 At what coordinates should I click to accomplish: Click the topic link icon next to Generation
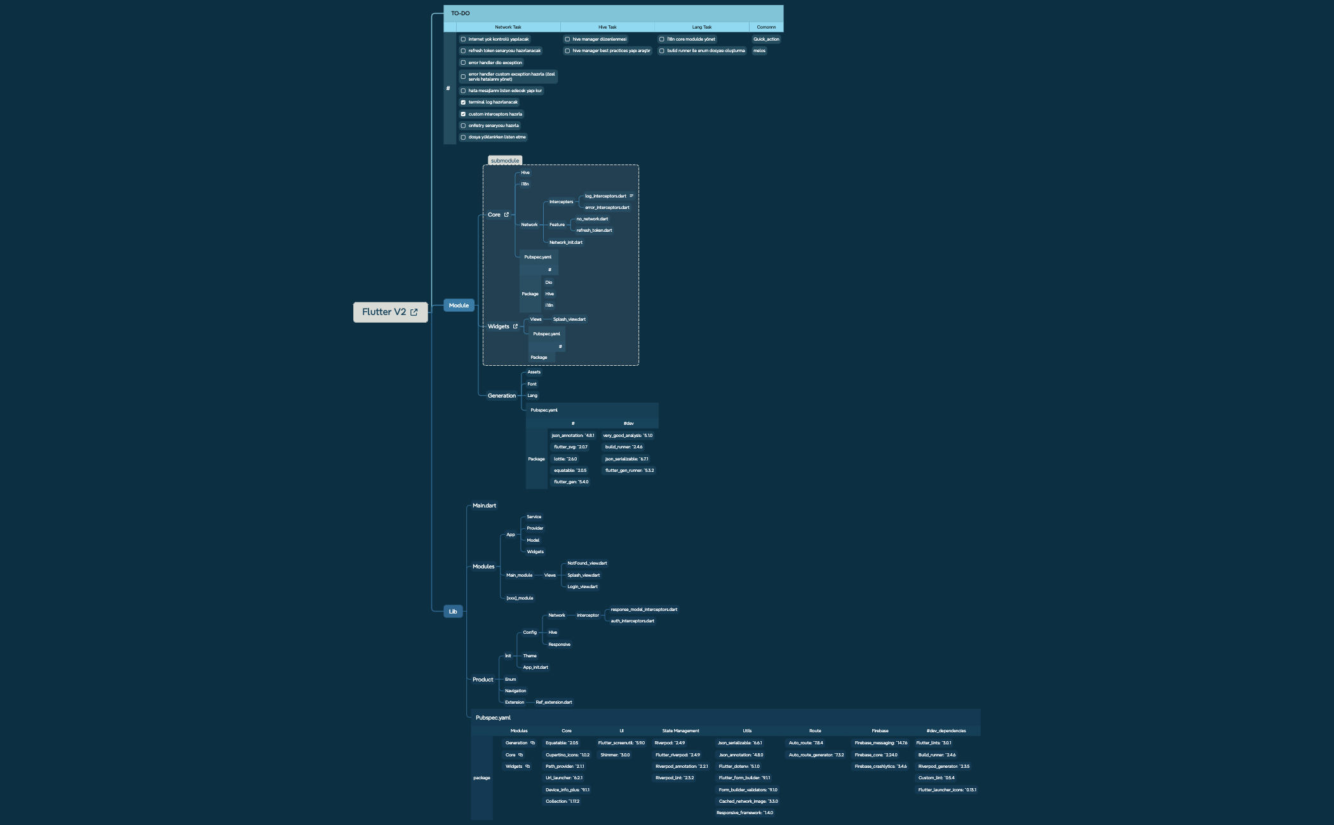pos(532,742)
